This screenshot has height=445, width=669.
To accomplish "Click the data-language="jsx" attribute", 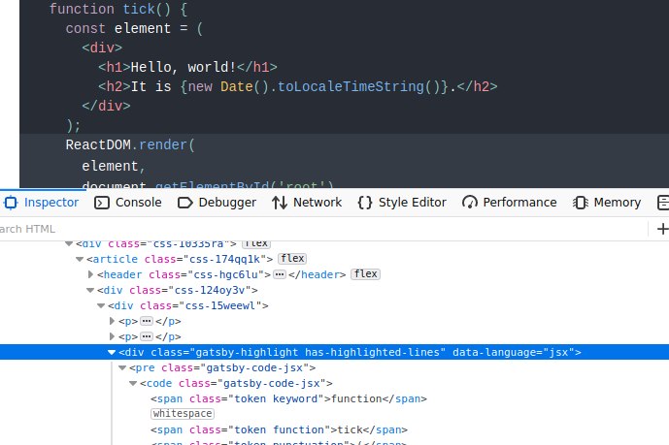I will pyautogui.click(x=514, y=352).
